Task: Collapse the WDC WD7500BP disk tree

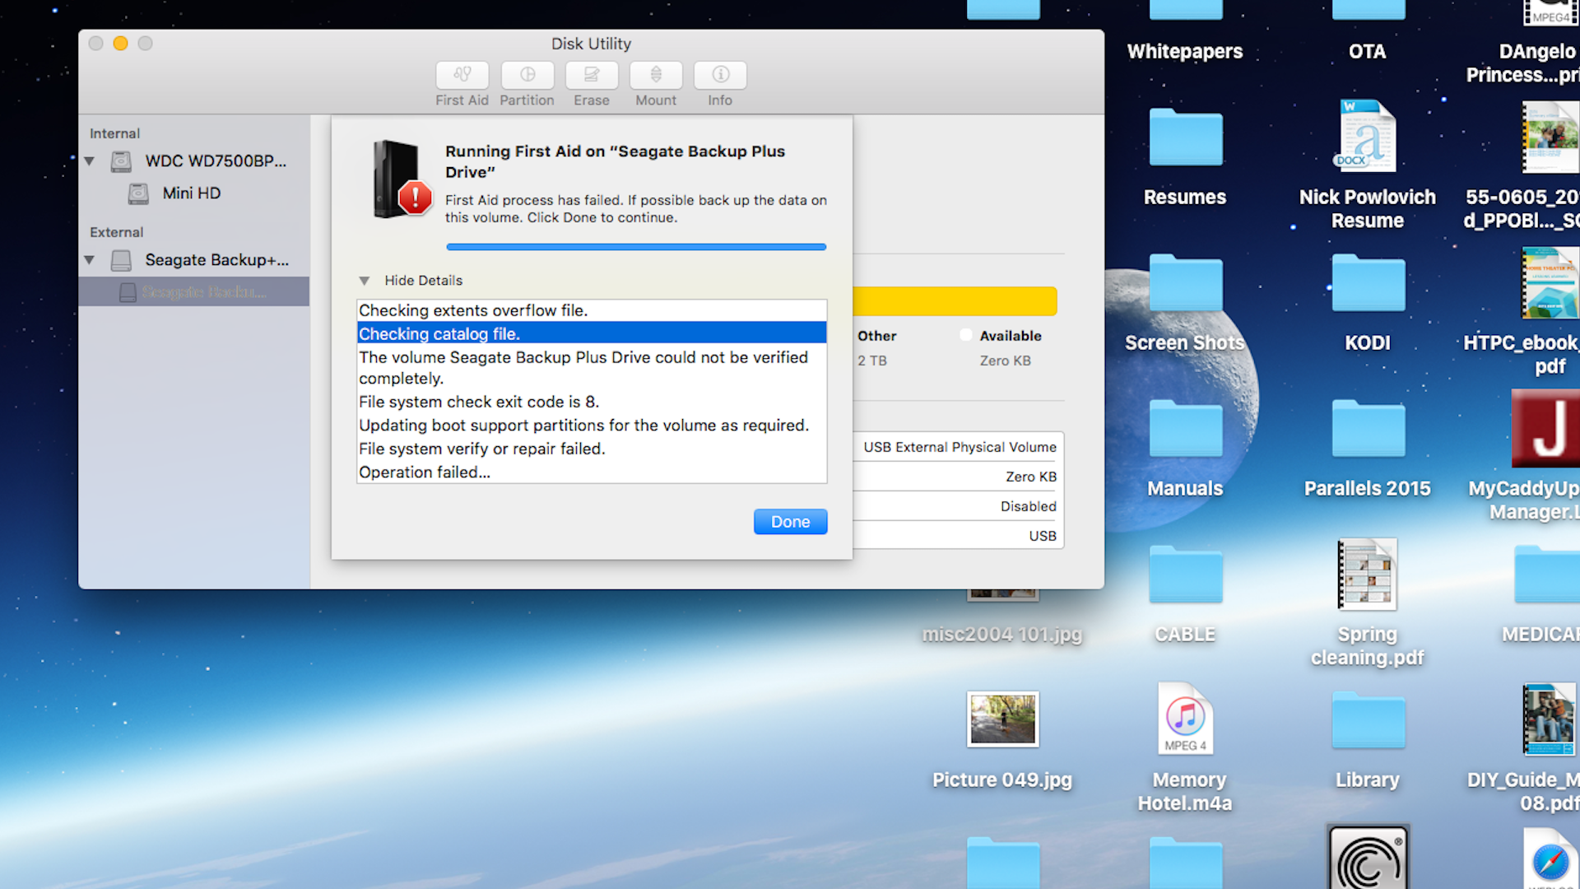Action: pos(90,161)
